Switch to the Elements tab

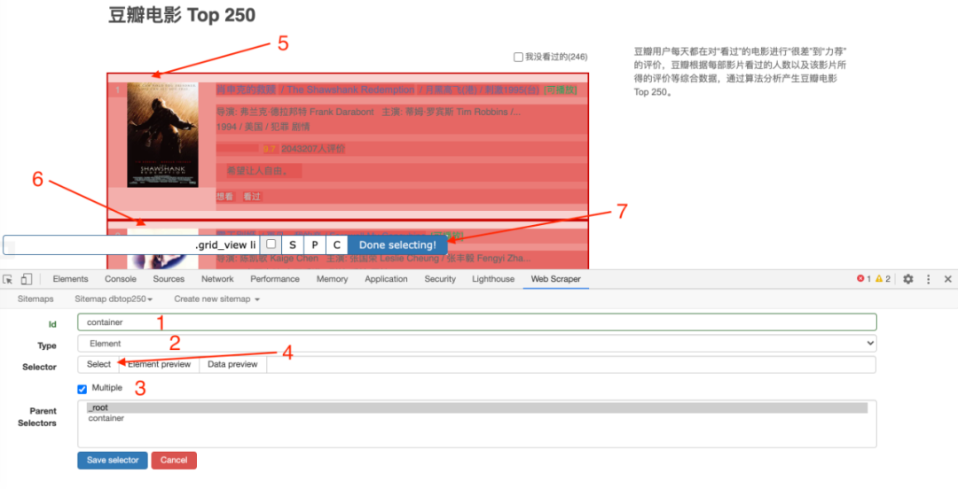(70, 279)
